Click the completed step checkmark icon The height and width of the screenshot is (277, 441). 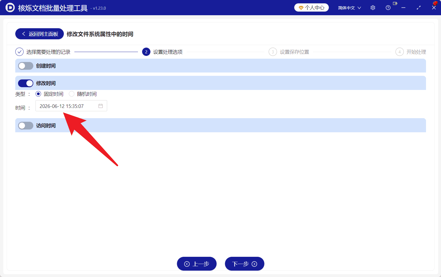tap(19, 52)
